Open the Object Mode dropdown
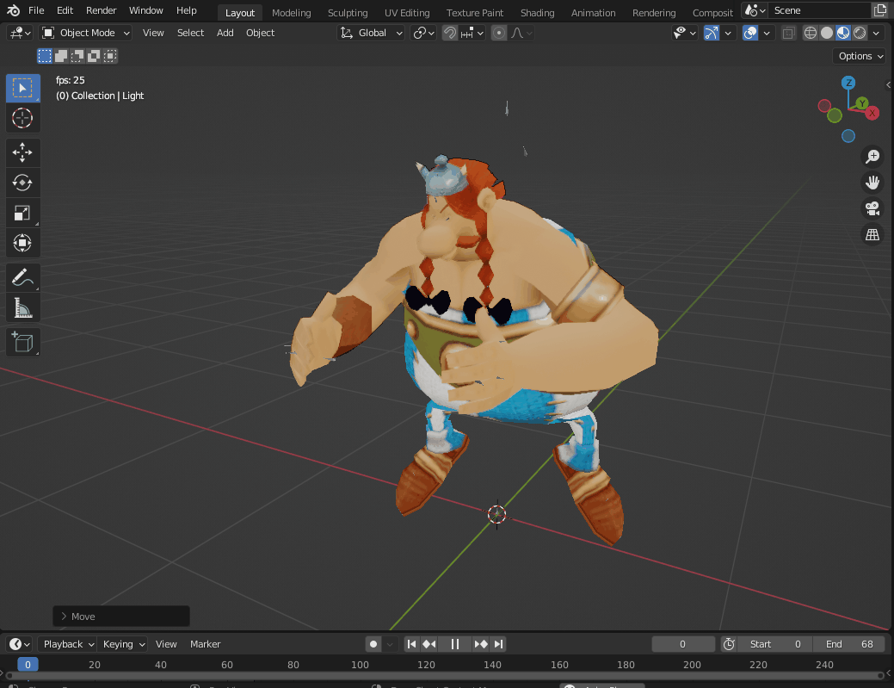 (x=85, y=33)
